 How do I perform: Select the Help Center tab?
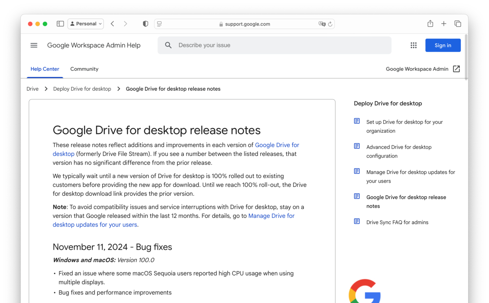tap(45, 69)
